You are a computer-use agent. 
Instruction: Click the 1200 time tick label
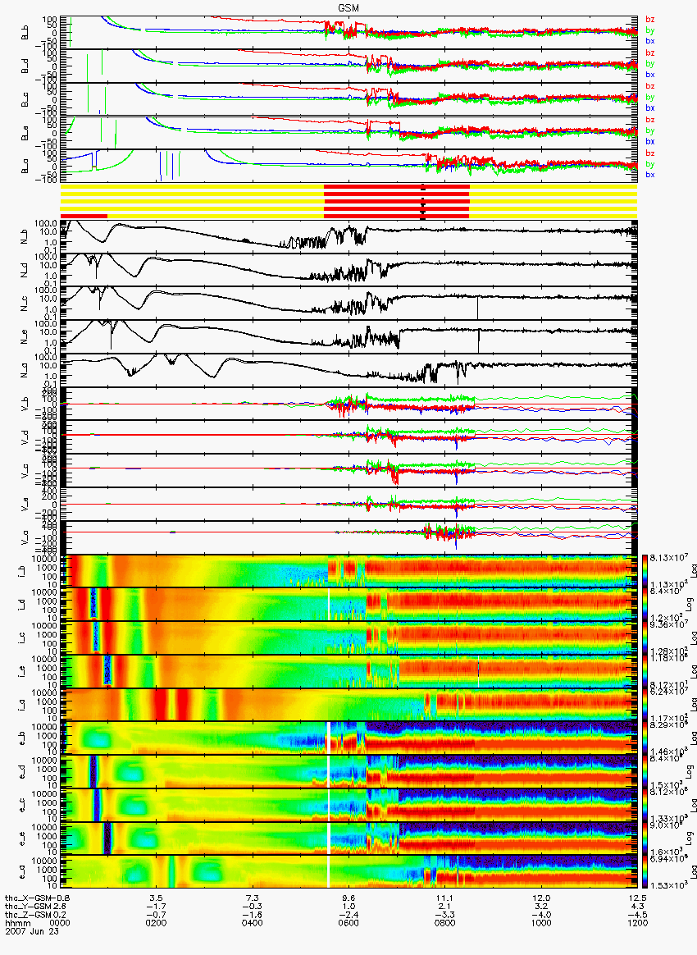click(x=637, y=923)
